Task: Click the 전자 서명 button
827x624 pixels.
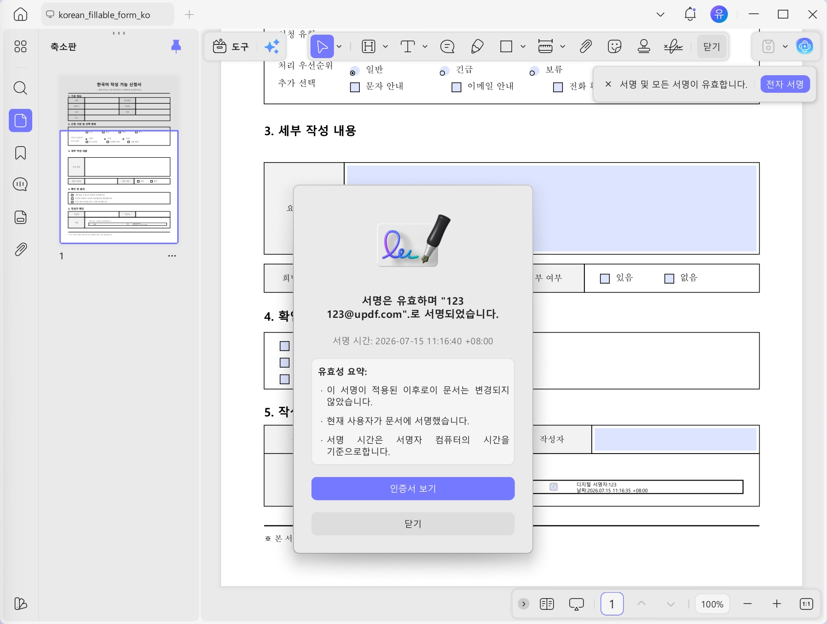Action: click(x=785, y=84)
